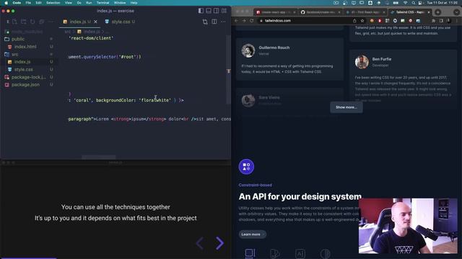462x259 pixels.
Task: Open package-lock.json in the file tree
Action: pos(29,77)
